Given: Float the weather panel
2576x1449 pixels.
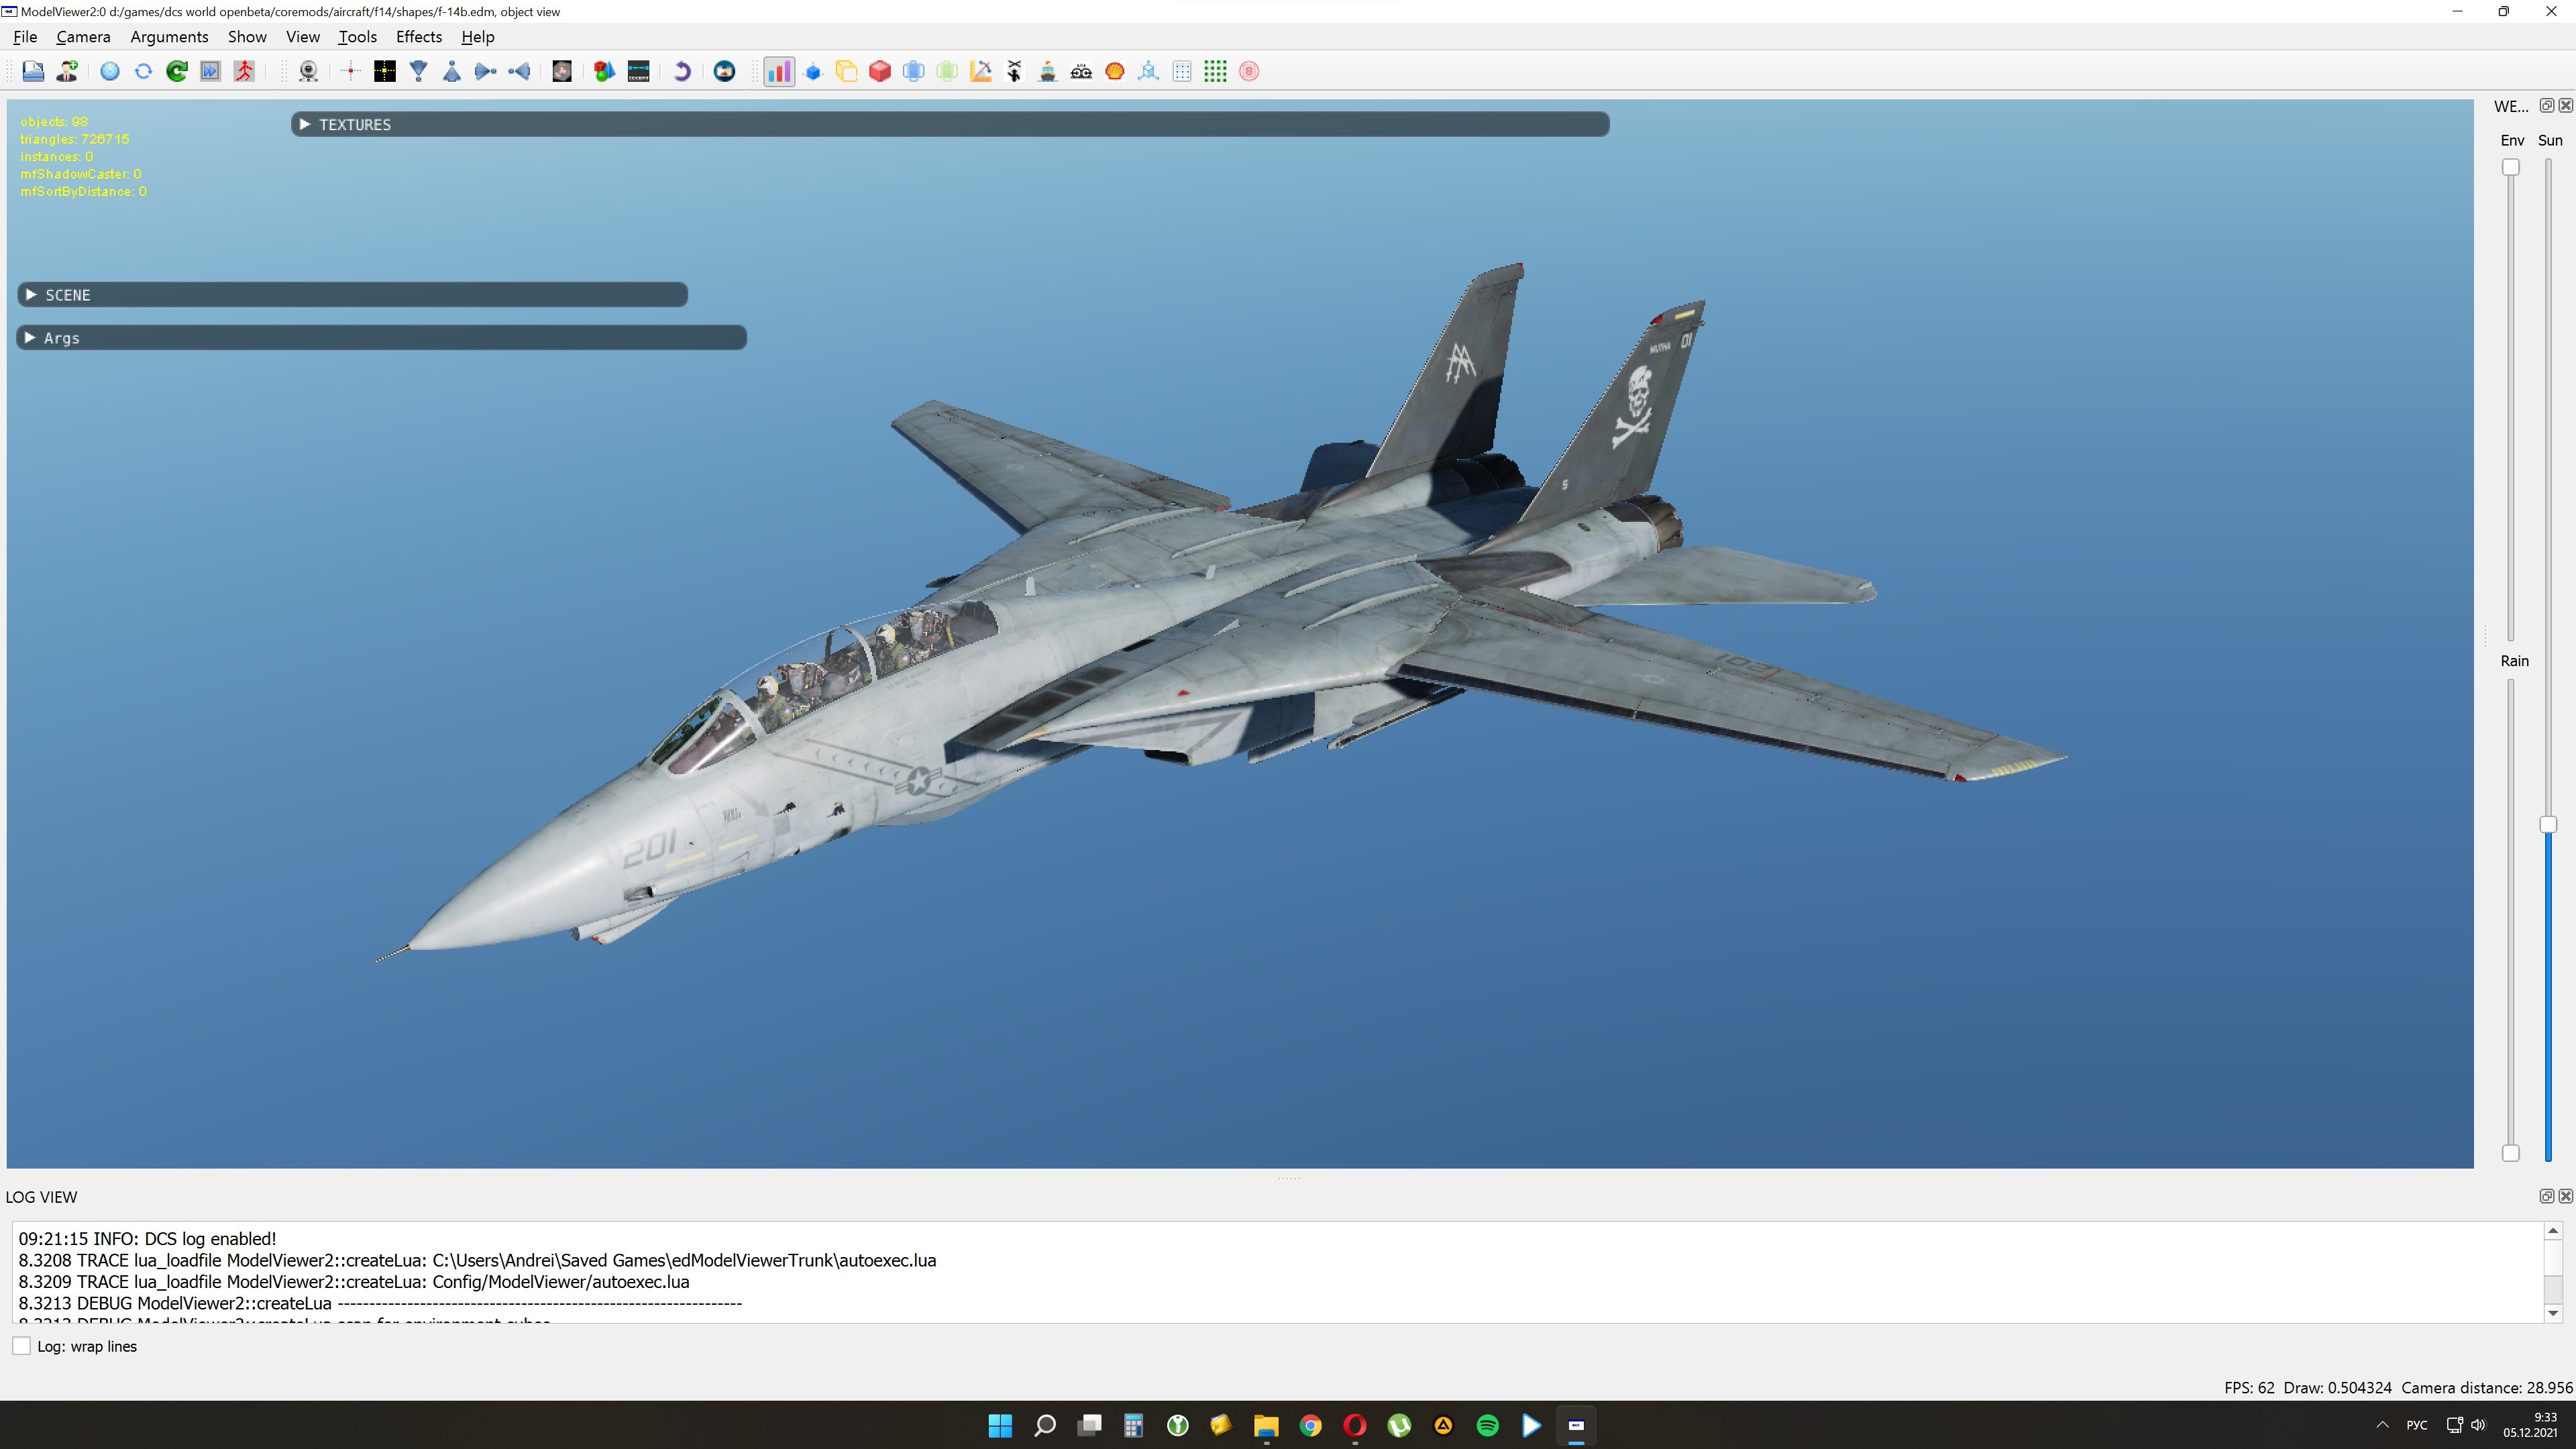Looking at the screenshot, I should pos(2547,105).
